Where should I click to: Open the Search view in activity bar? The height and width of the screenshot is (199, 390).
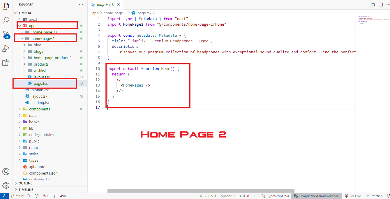[x=6, y=20]
